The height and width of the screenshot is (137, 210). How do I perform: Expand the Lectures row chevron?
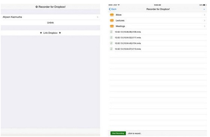click(x=204, y=21)
